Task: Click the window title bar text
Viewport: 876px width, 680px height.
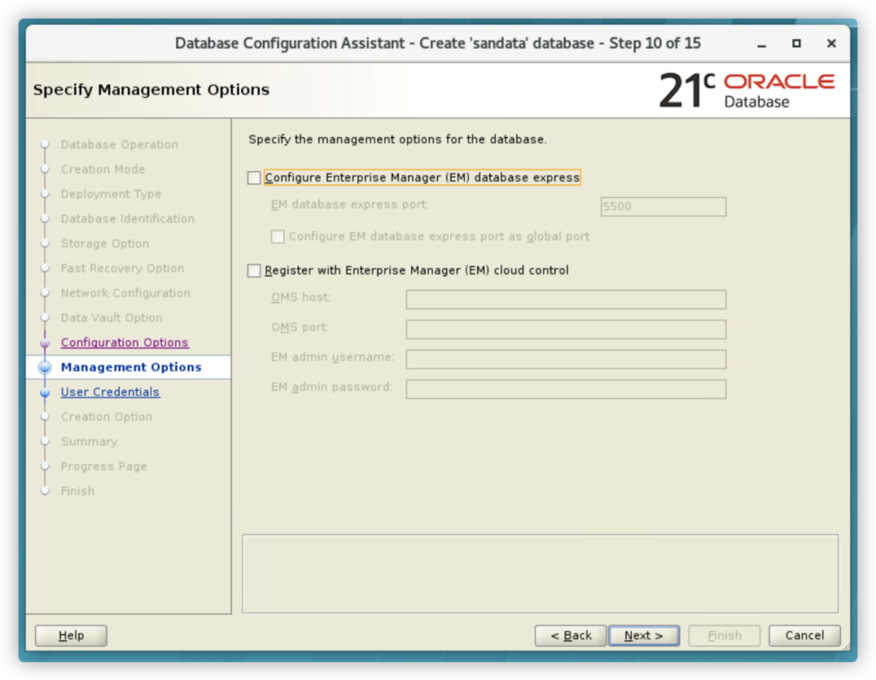Action: pos(437,44)
